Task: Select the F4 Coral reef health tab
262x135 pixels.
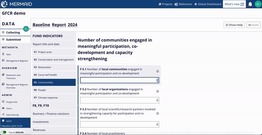Action: pyautogui.click(x=54, y=75)
